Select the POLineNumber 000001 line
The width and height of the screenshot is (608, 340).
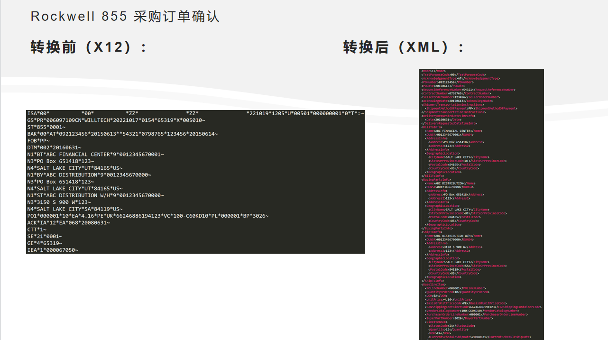[455, 288]
